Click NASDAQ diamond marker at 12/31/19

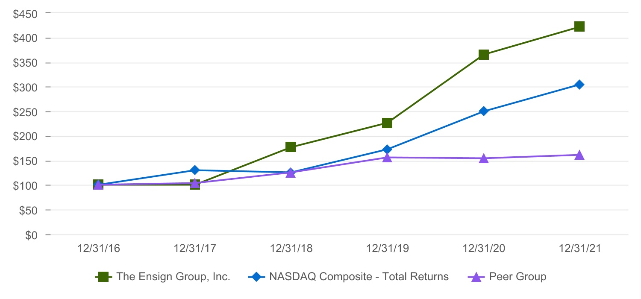pyautogui.click(x=387, y=149)
